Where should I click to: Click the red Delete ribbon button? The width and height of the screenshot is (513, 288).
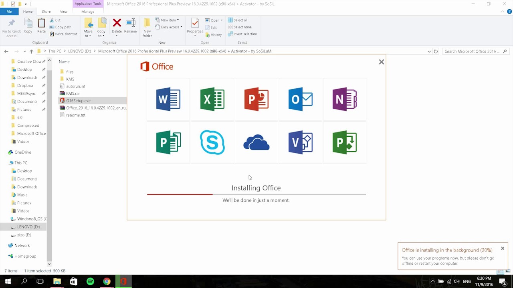tap(117, 26)
